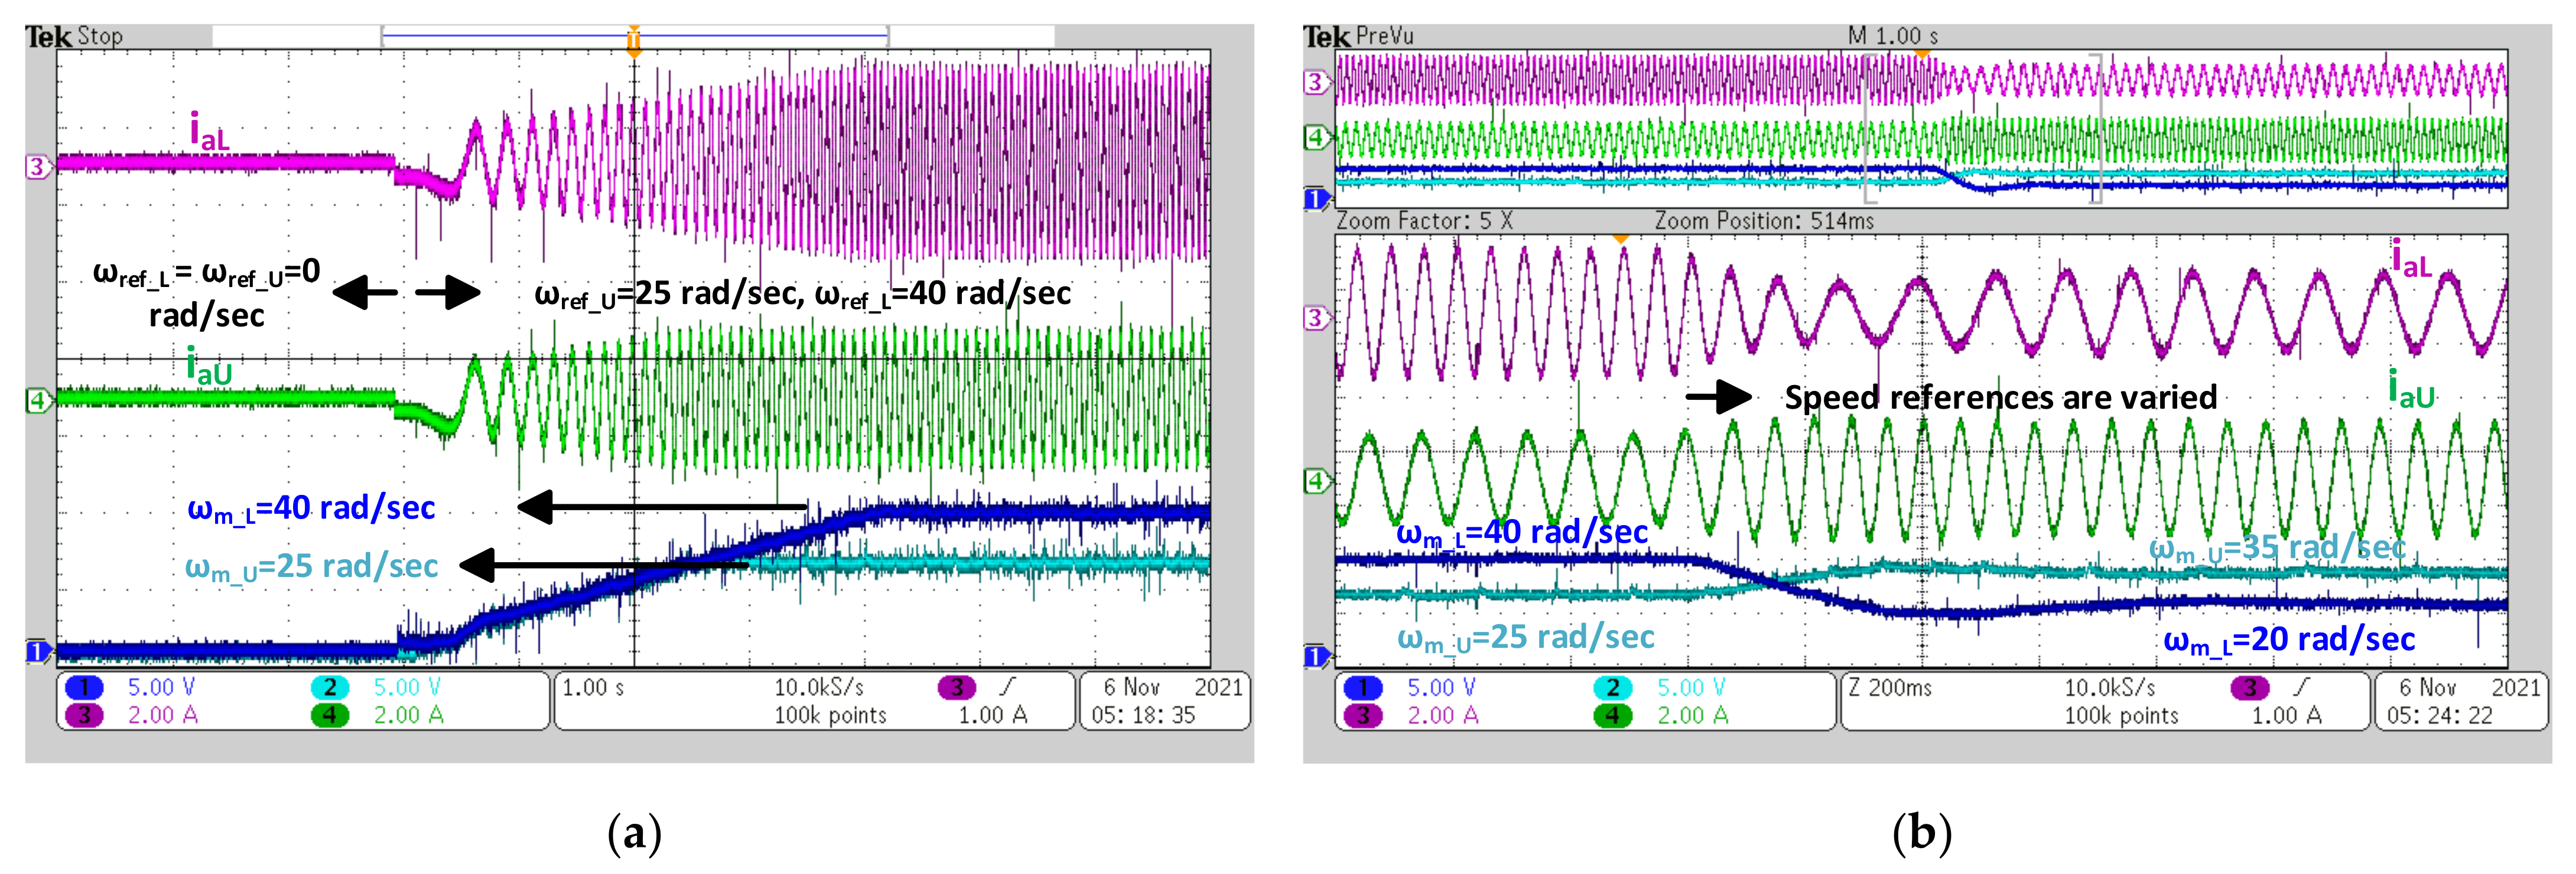The width and height of the screenshot is (2576, 874).
Task: Select channel 3 marker in right zoomed waveform
Action: (x=1316, y=319)
